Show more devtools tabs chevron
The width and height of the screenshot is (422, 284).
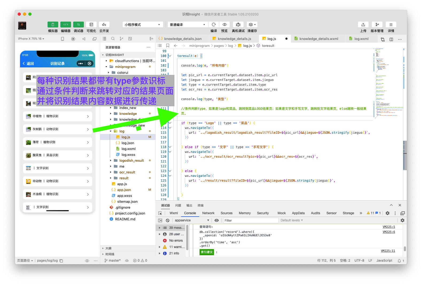(x=361, y=213)
